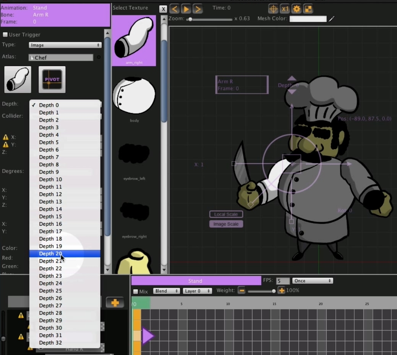Click the texture list scrollbar thumb
397x355 pixels.
164,81
